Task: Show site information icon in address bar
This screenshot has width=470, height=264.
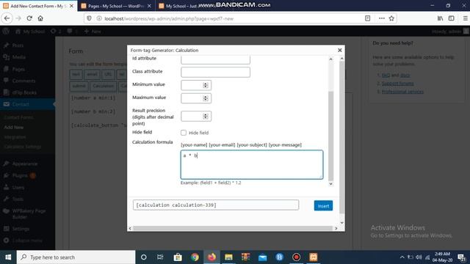Action: (x=99, y=18)
